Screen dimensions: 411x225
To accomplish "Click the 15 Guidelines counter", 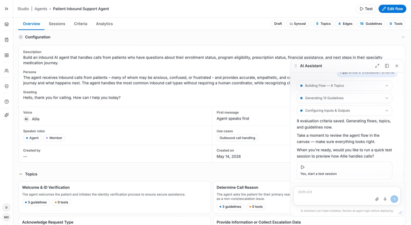I will (371, 24).
